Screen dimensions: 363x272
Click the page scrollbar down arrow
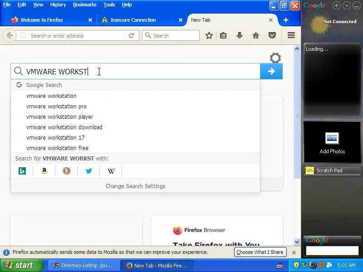point(297,242)
